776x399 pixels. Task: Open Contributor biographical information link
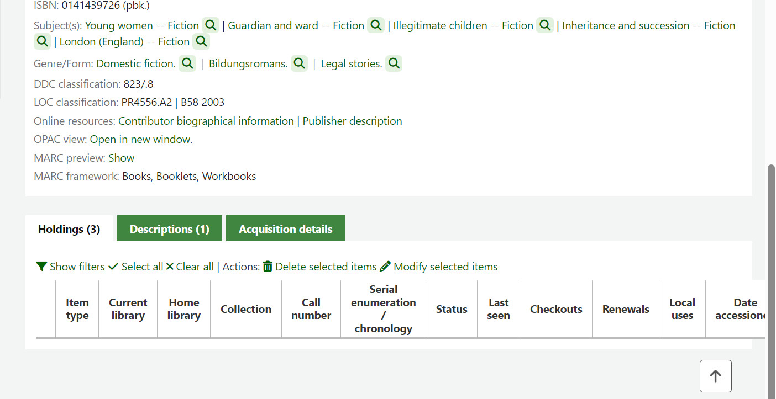tap(206, 121)
